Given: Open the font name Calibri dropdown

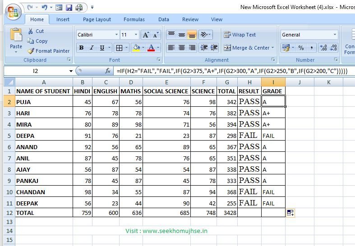Looking at the screenshot, I should click(x=117, y=35).
